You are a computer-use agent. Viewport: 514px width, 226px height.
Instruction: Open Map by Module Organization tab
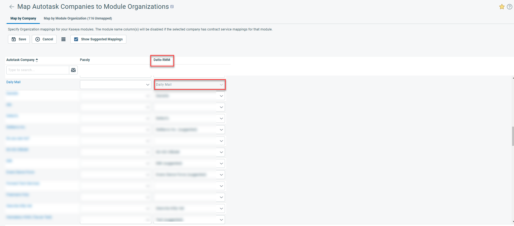click(x=78, y=18)
